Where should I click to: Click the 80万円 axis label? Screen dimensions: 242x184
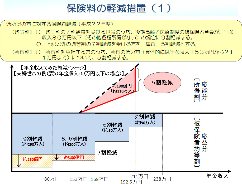pos(51,179)
